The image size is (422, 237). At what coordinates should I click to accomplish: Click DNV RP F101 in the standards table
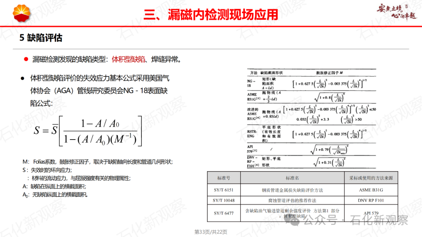pyautogui.click(x=371, y=200)
